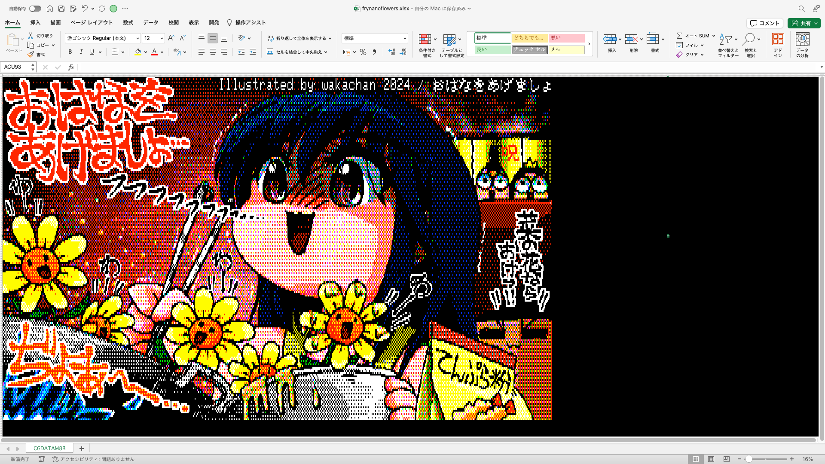
Task: Open the データ ribbon tab
Action: pos(151,22)
